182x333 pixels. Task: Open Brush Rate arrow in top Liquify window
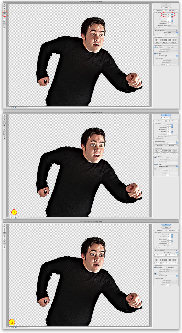[172, 21]
